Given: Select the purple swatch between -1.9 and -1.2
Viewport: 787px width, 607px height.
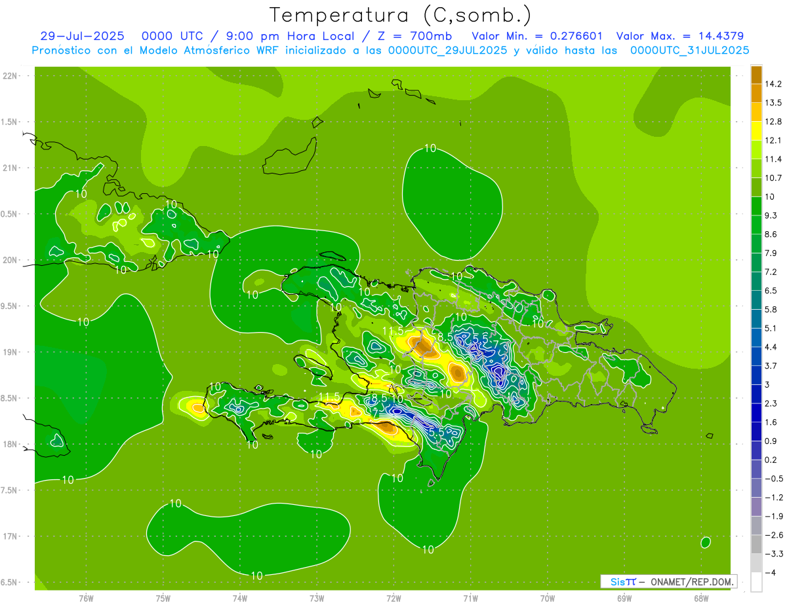Looking at the screenshot, I should point(756,507).
